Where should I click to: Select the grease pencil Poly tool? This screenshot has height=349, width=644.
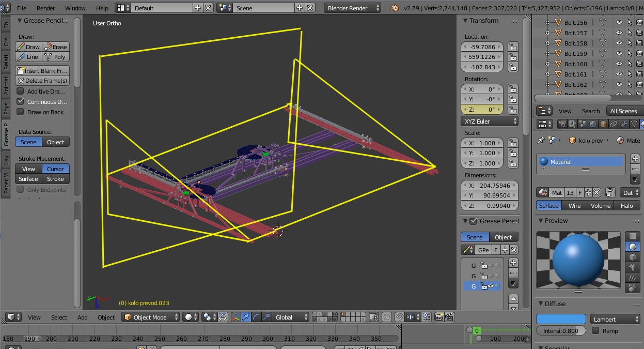click(56, 57)
